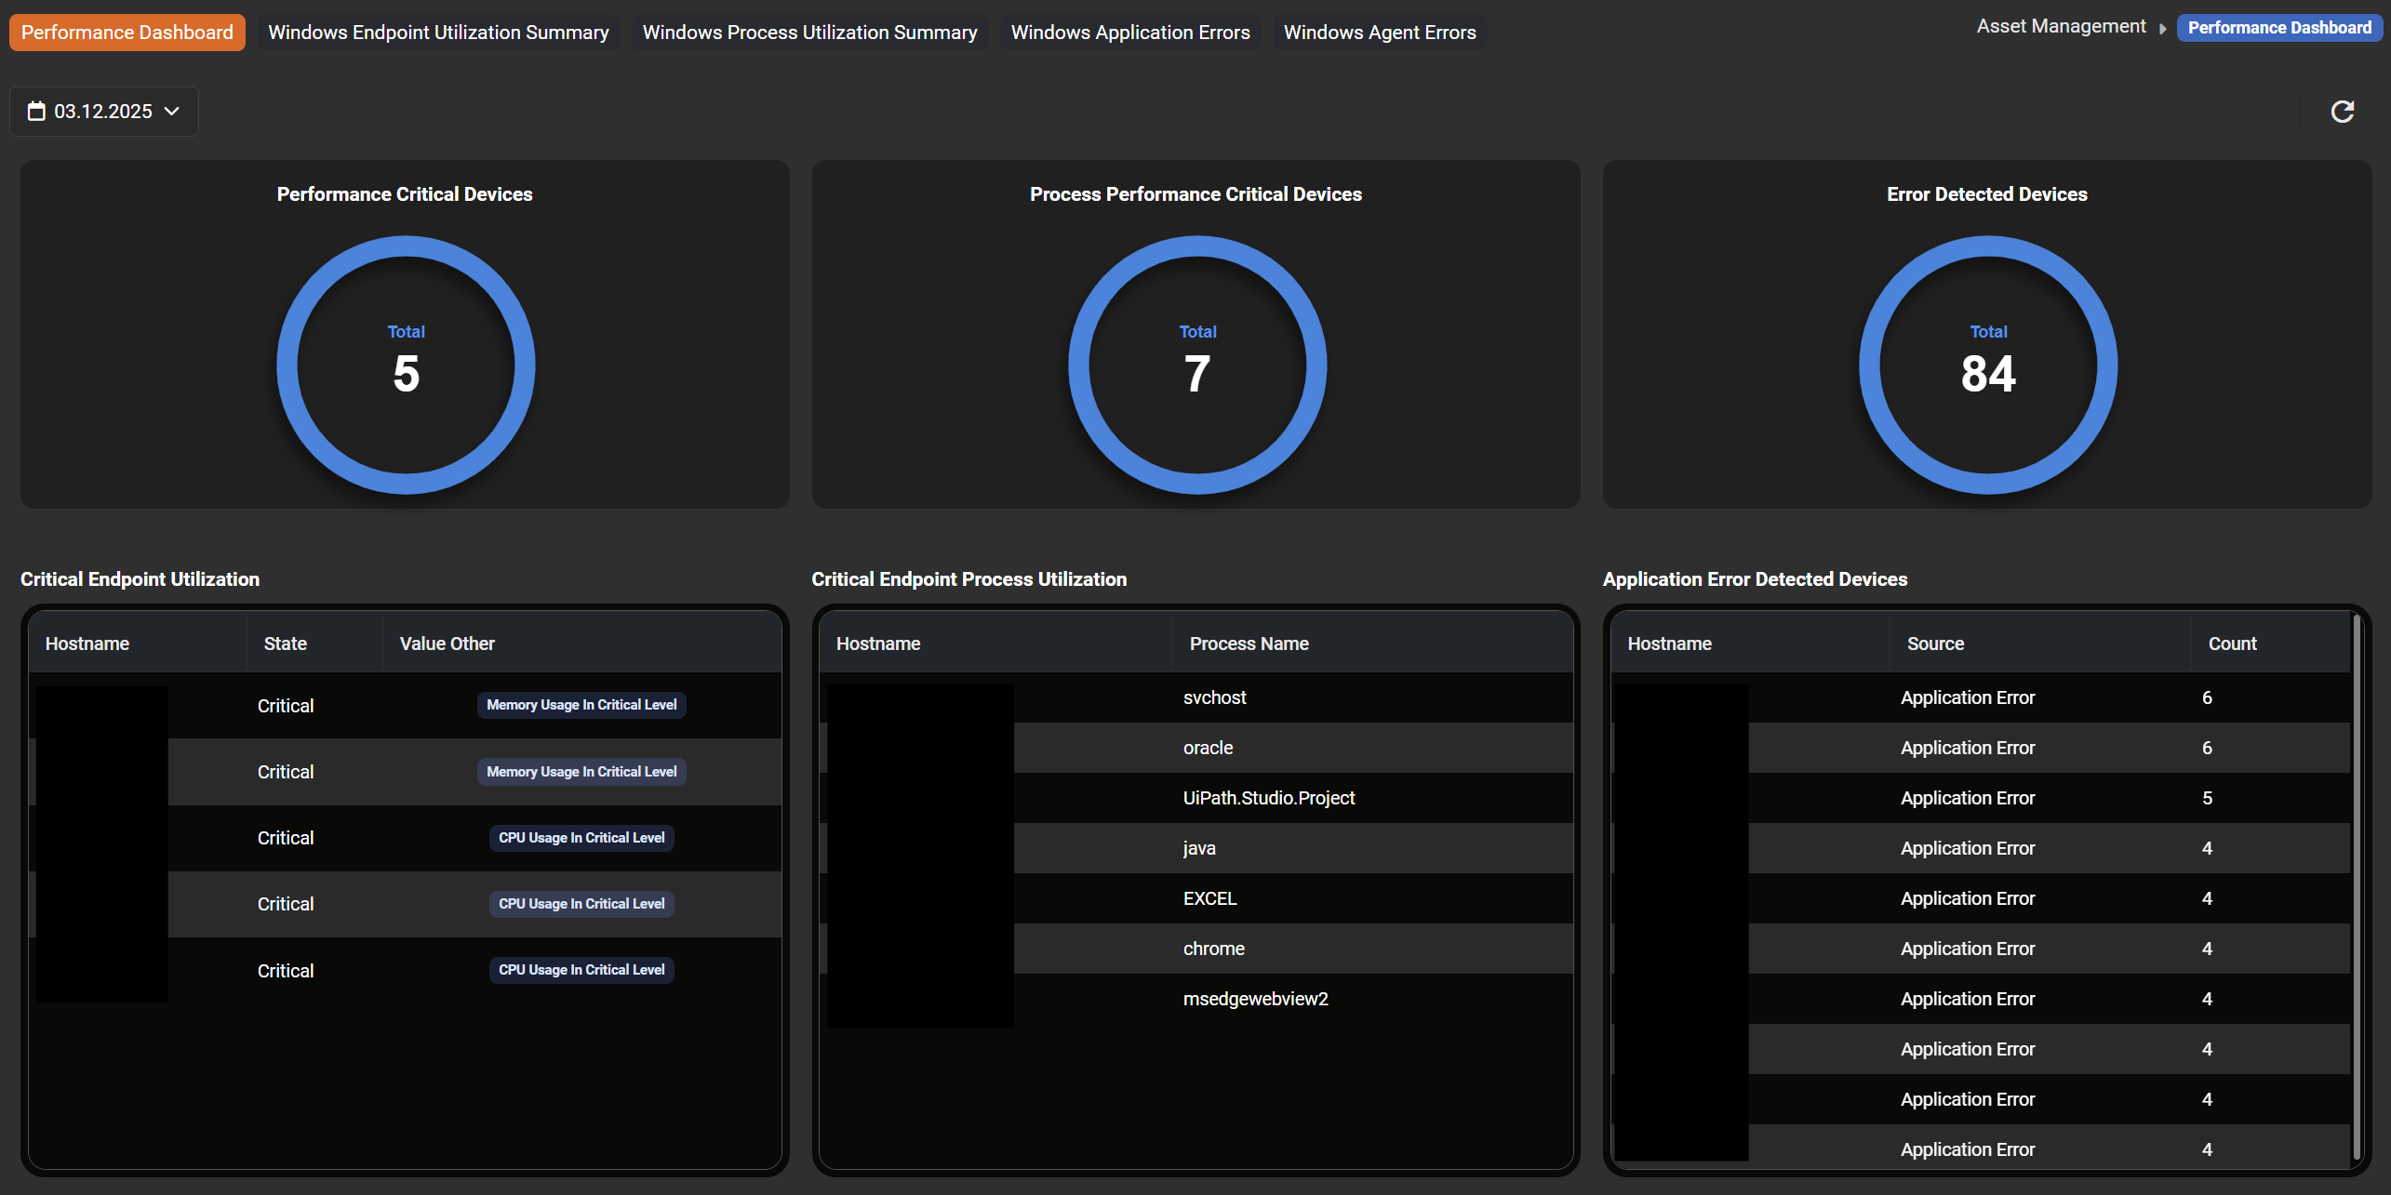Open the Windows Application Errors tab
This screenshot has width=2391, height=1195.
[1129, 33]
